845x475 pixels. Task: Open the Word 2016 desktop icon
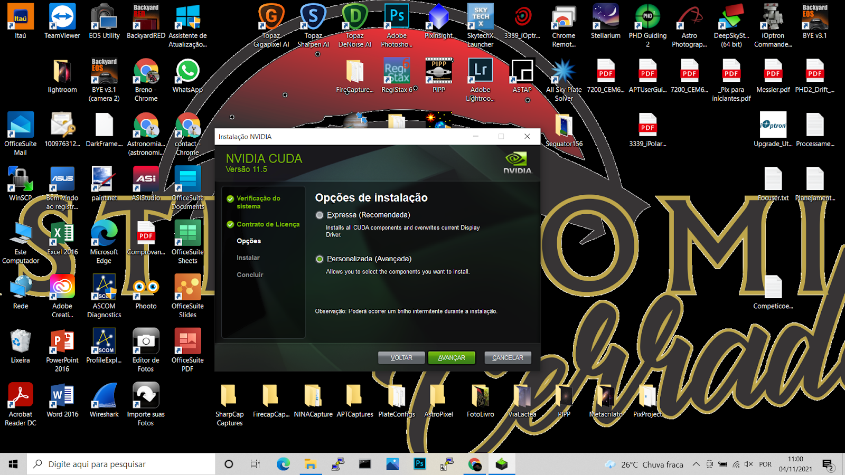pyautogui.click(x=62, y=400)
